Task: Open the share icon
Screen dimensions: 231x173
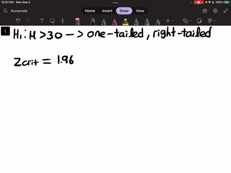Action: [x=205, y=11]
